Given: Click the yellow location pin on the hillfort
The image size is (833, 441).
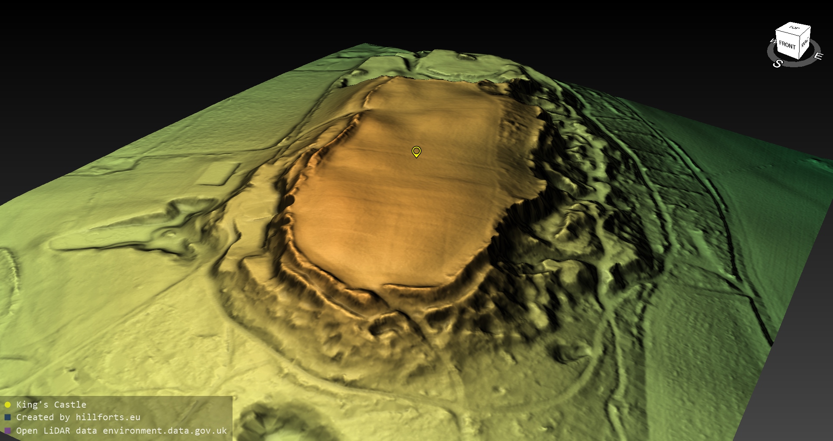Looking at the screenshot, I should (x=416, y=152).
